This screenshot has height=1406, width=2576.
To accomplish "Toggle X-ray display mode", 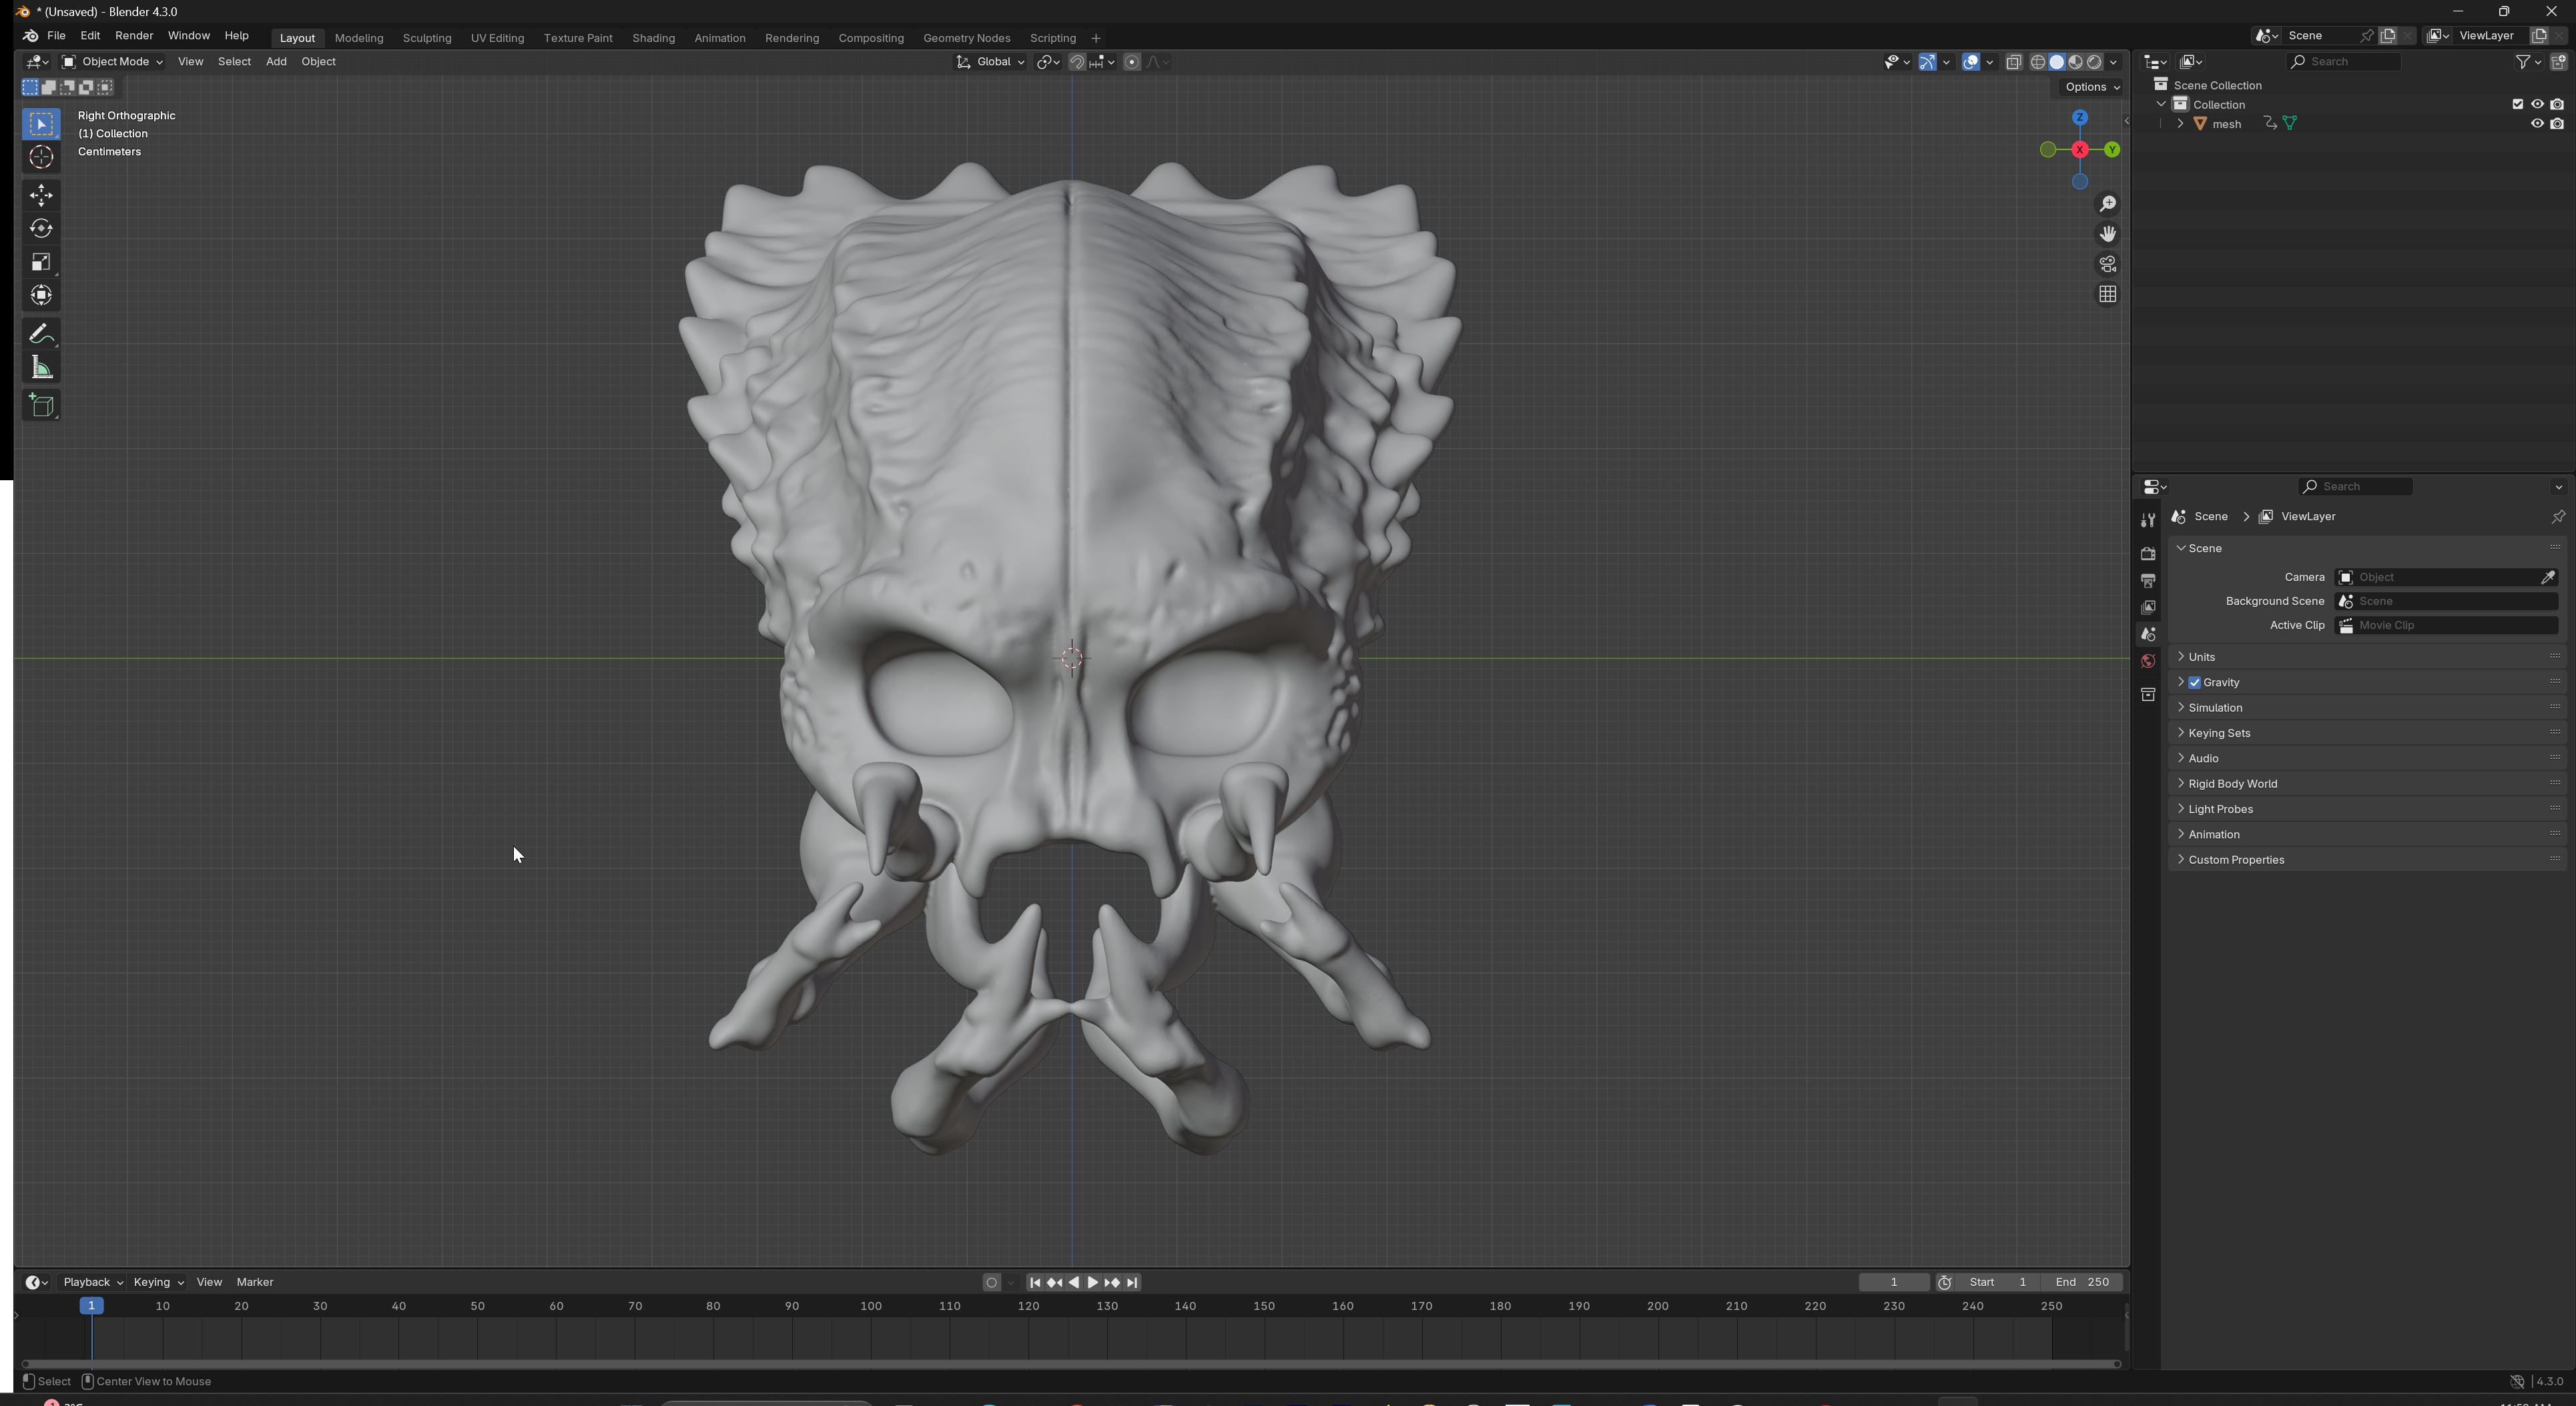I will pyautogui.click(x=2013, y=62).
